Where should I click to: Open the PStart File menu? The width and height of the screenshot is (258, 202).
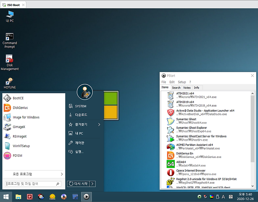(163, 82)
